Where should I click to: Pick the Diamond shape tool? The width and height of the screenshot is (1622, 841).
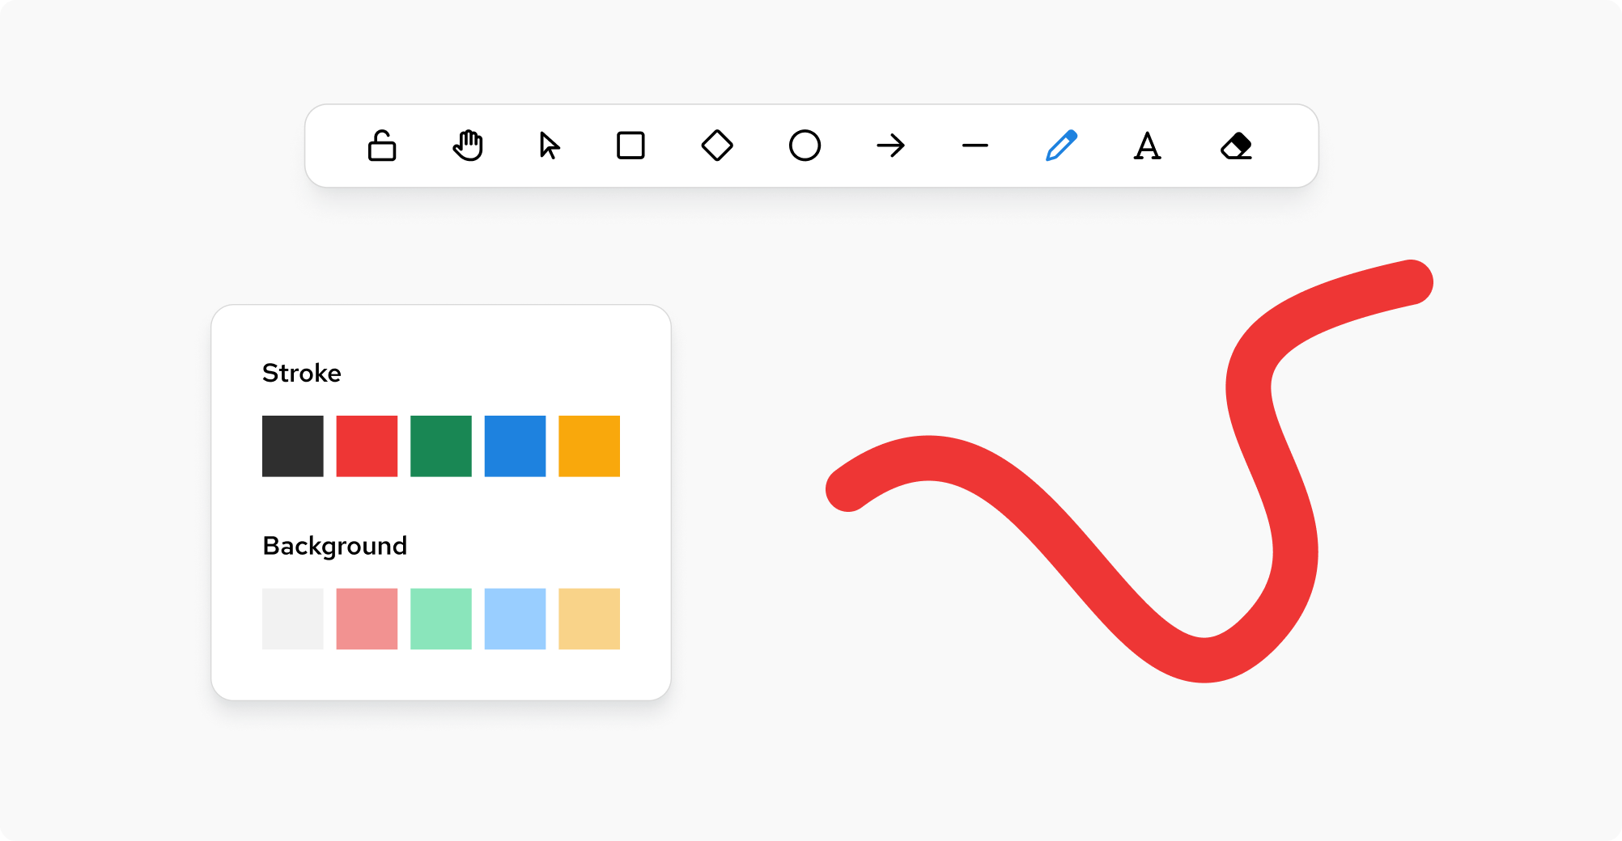[717, 146]
